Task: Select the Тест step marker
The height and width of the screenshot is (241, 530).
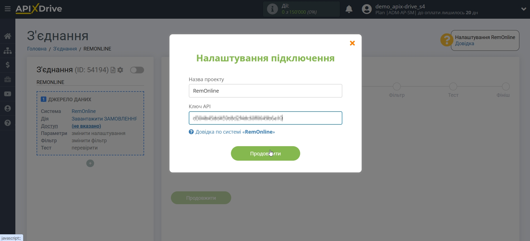Action: pos(453,86)
